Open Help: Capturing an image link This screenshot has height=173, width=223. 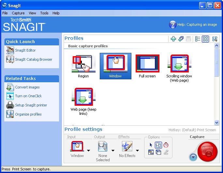[x=197, y=24]
